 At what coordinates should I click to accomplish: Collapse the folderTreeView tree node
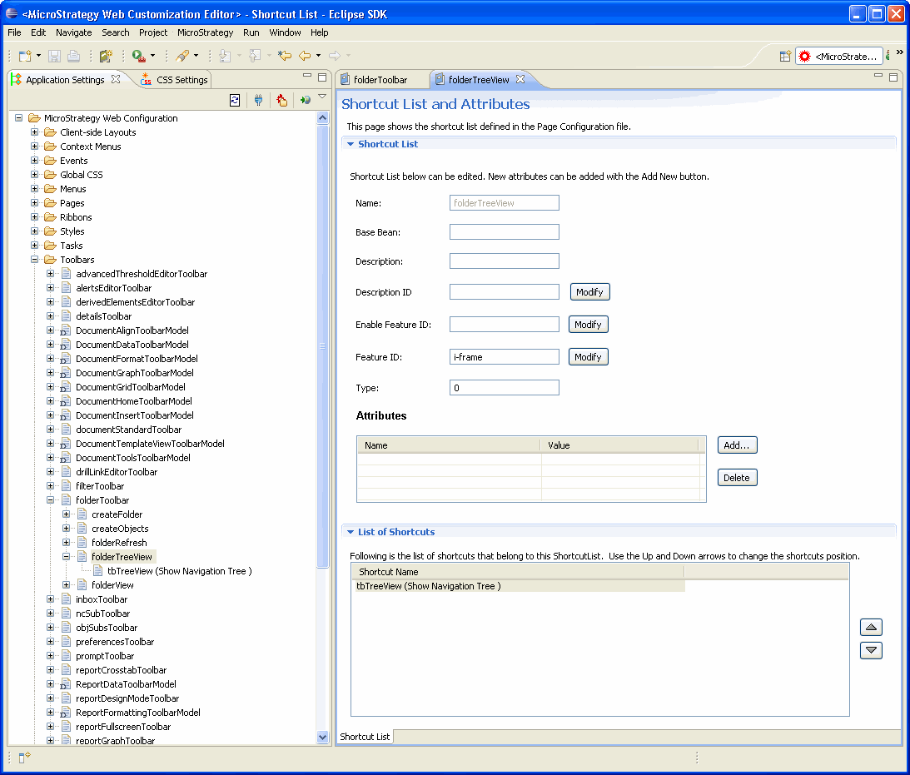point(66,556)
